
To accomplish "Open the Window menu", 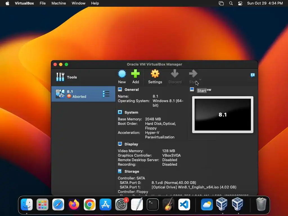I will (x=78, y=3).
